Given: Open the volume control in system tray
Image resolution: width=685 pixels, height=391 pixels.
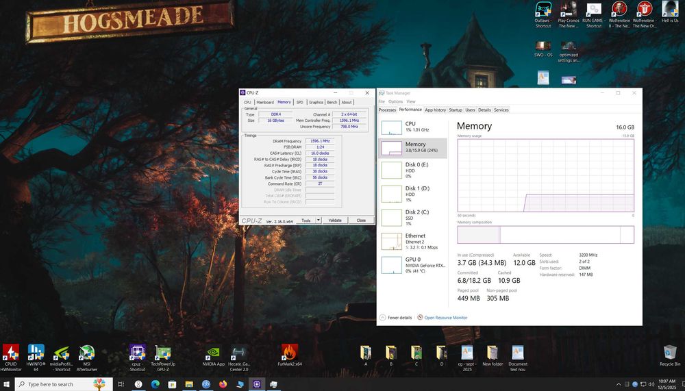Looking at the screenshot, I should tap(651, 384).
